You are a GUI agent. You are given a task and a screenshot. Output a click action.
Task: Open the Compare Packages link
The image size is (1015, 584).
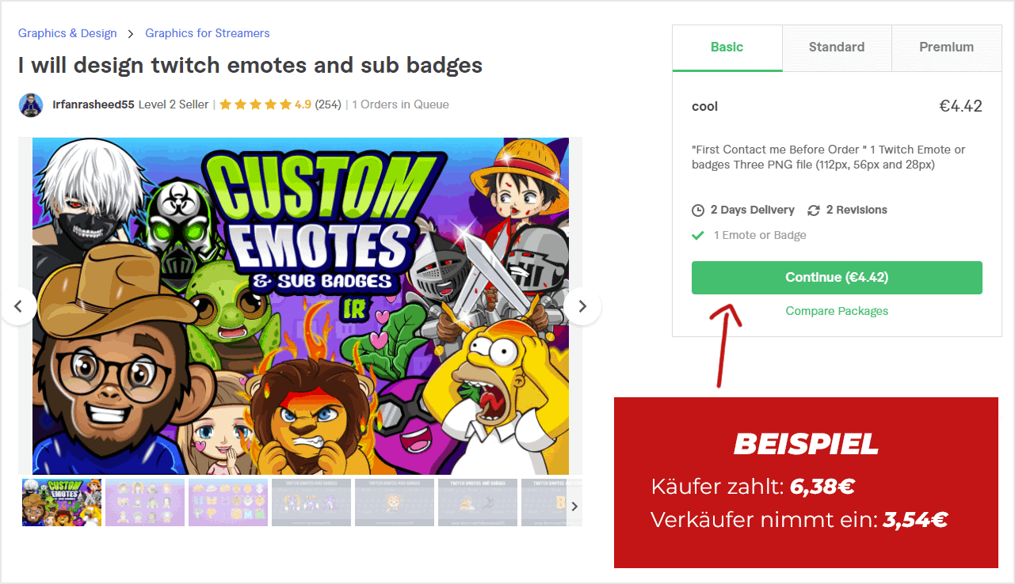point(837,311)
